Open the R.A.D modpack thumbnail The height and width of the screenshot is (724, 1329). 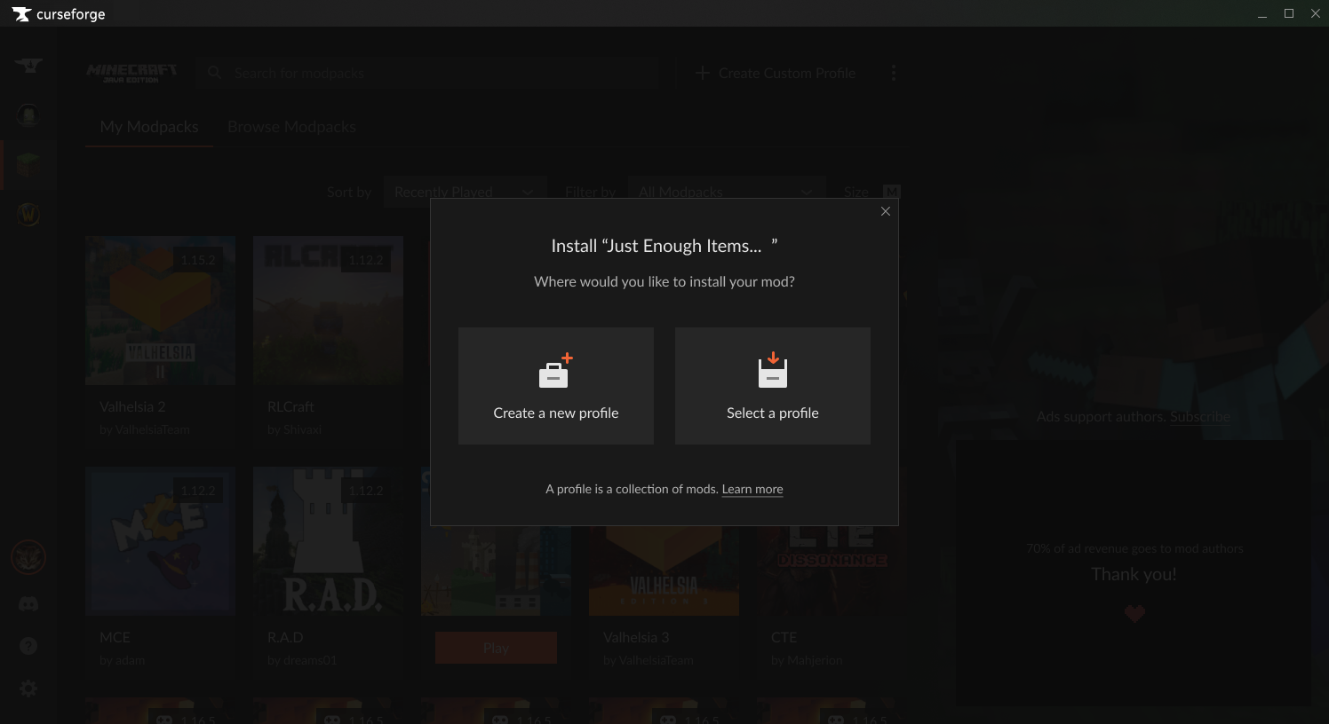(x=329, y=541)
